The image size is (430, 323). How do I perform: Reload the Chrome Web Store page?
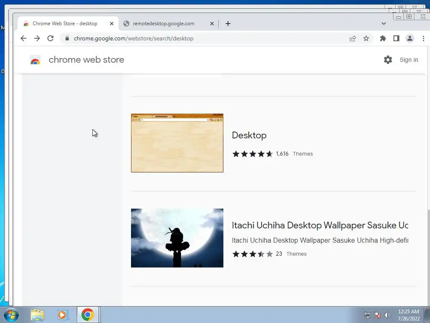pos(50,38)
